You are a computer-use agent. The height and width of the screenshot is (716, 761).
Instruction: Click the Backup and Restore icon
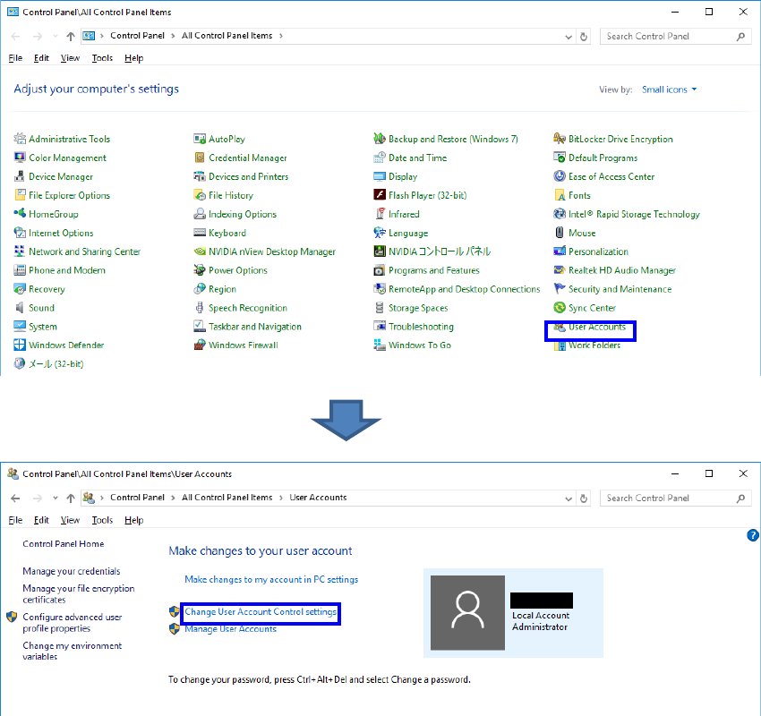coord(380,139)
